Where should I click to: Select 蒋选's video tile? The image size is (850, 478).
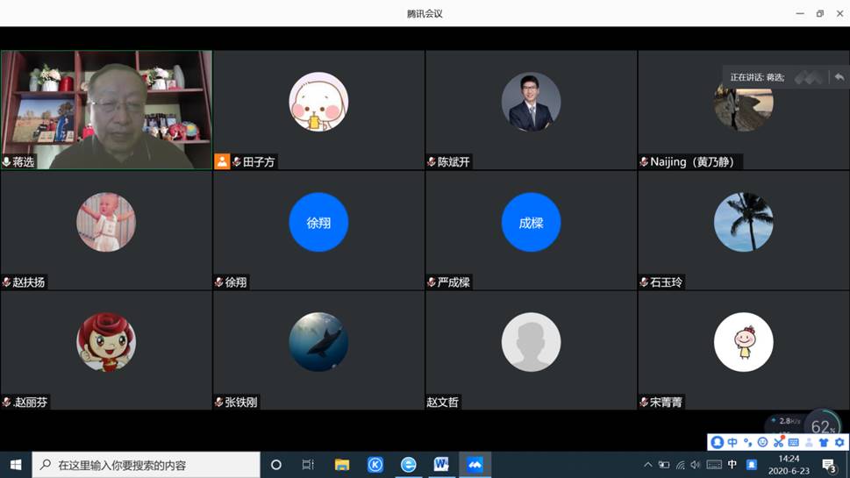pos(106,110)
